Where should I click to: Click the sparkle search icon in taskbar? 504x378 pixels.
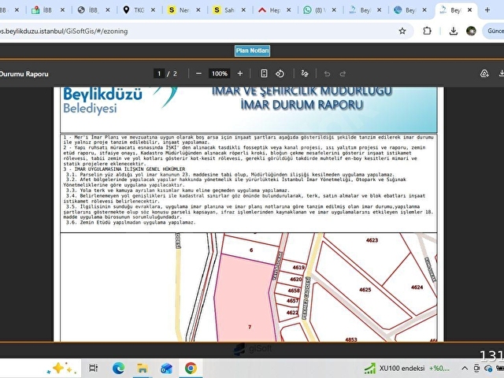coord(61,368)
